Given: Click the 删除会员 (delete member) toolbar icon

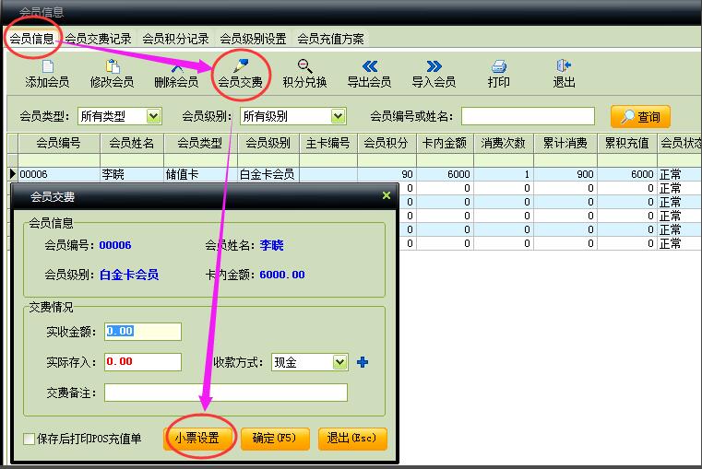Looking at the screenshot, I should 176,74.
